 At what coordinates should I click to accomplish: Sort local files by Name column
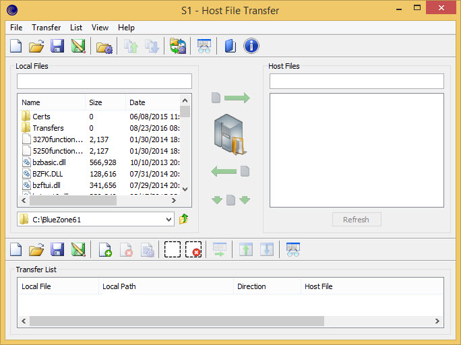[x=52, y=102]
